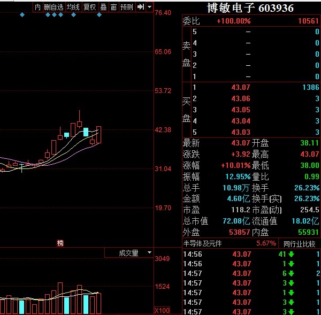Click the 市盈 value 118.2
The image size is (321, 315).
coord(241,210)
